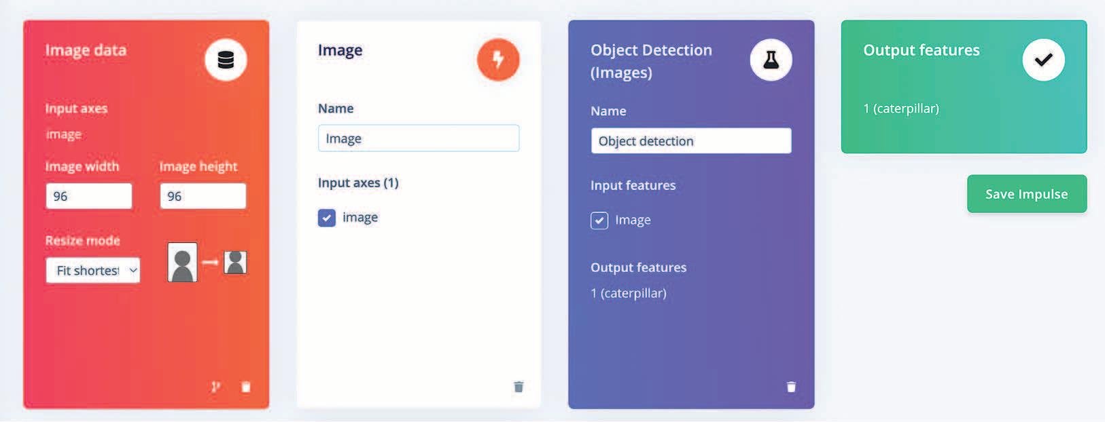Click the 'Image data' block title

(x=86, y=50)
